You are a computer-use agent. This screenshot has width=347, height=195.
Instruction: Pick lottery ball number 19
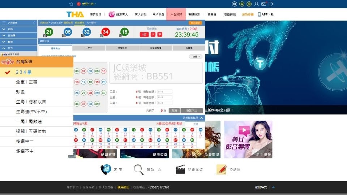[97, 82]
